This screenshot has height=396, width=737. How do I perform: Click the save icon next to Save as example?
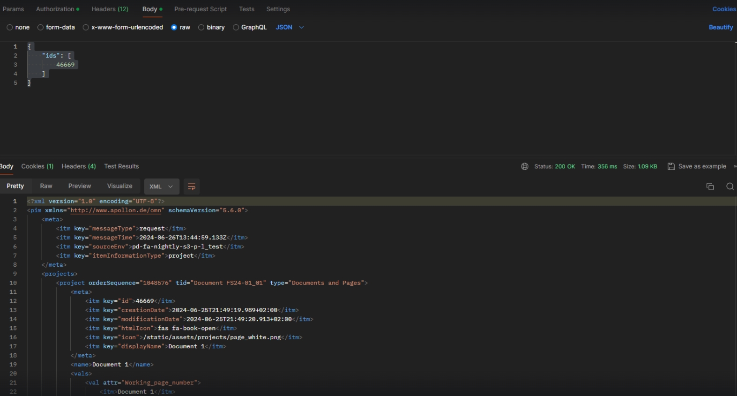tap(671, 166)
